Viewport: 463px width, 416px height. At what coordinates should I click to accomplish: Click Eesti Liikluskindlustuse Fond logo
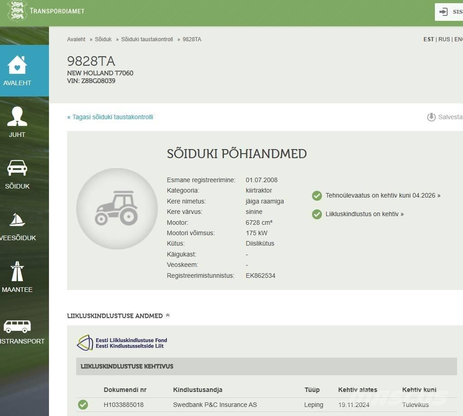coord(122,343)
